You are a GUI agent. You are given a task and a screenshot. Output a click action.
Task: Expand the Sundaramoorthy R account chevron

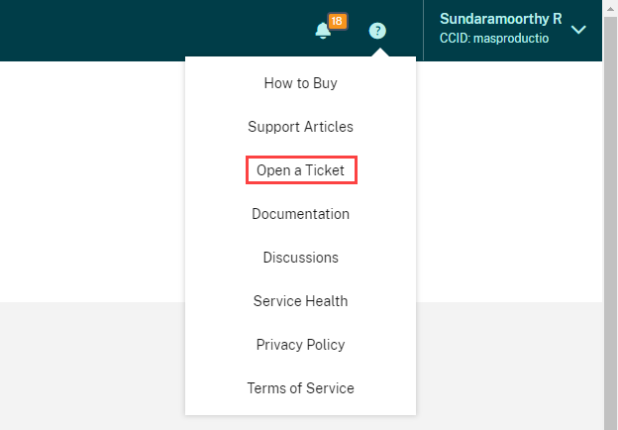click(x=578, y=30)
